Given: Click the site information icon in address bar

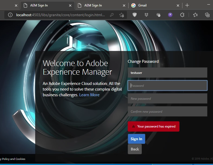Looking at the screenshot, I should pyautogui.click(x=10, y=15).
